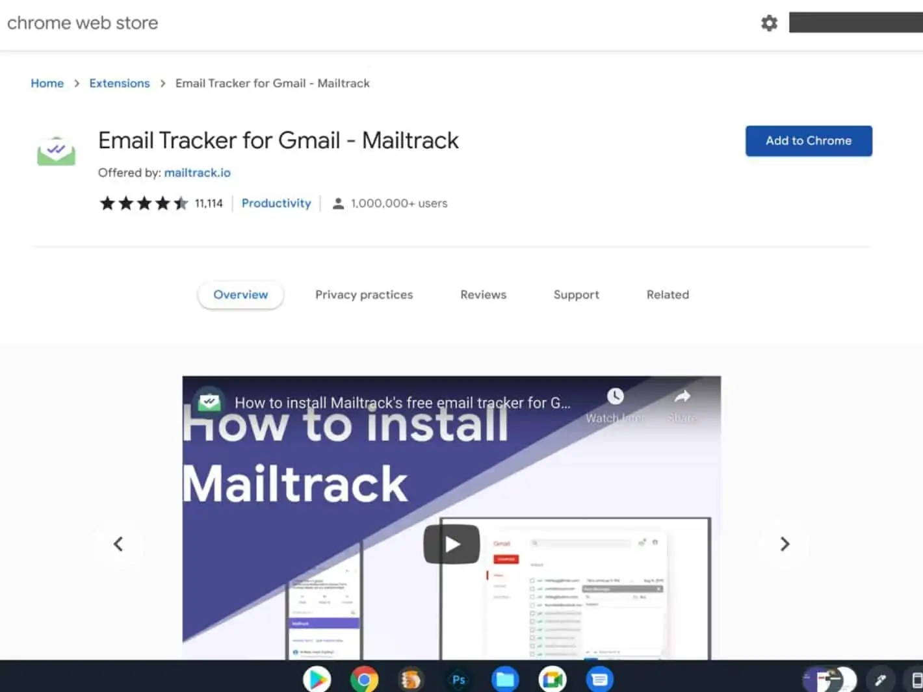Open stylus tools in the shelf
923x692 pixels.
tap(881, 680)
